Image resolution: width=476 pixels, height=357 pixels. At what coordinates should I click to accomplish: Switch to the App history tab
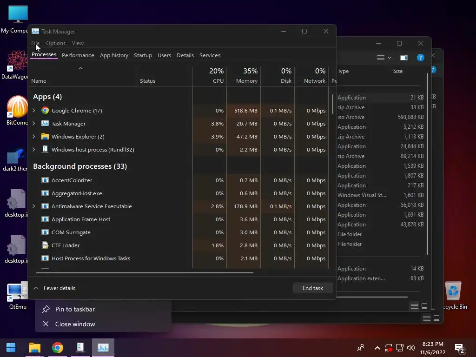pos(114,55)
